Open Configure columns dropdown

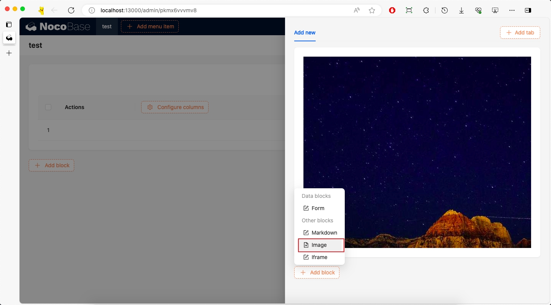[175, 107]
